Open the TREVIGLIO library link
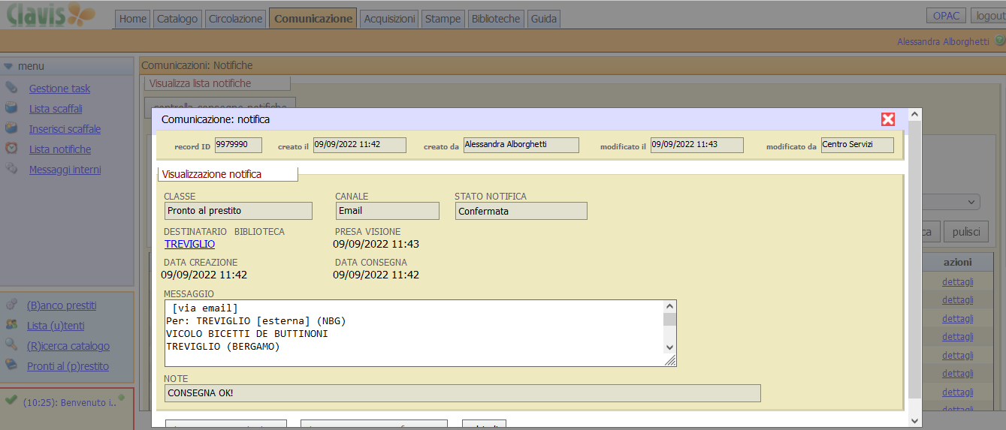Viewport: 1006px width, 430px height. coord(189,244)
